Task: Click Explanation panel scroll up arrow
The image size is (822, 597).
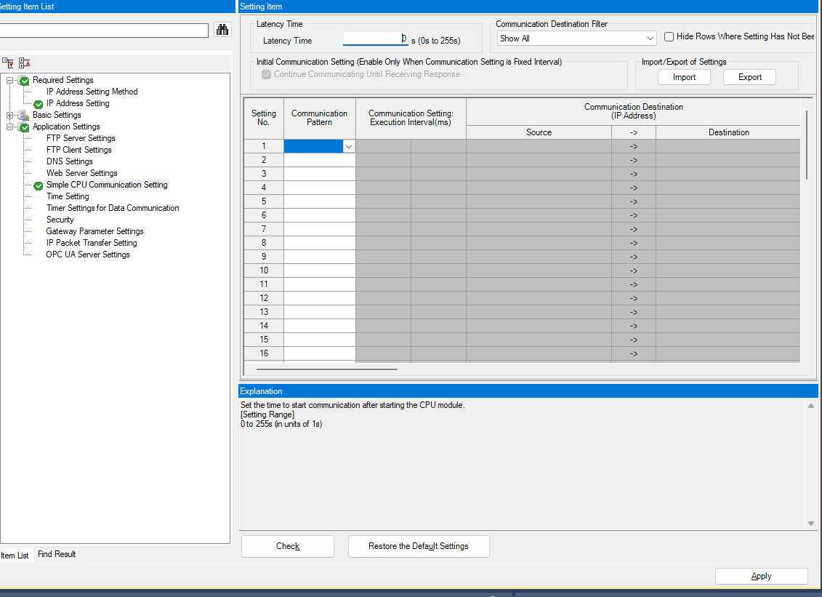Action: [811, 406]
